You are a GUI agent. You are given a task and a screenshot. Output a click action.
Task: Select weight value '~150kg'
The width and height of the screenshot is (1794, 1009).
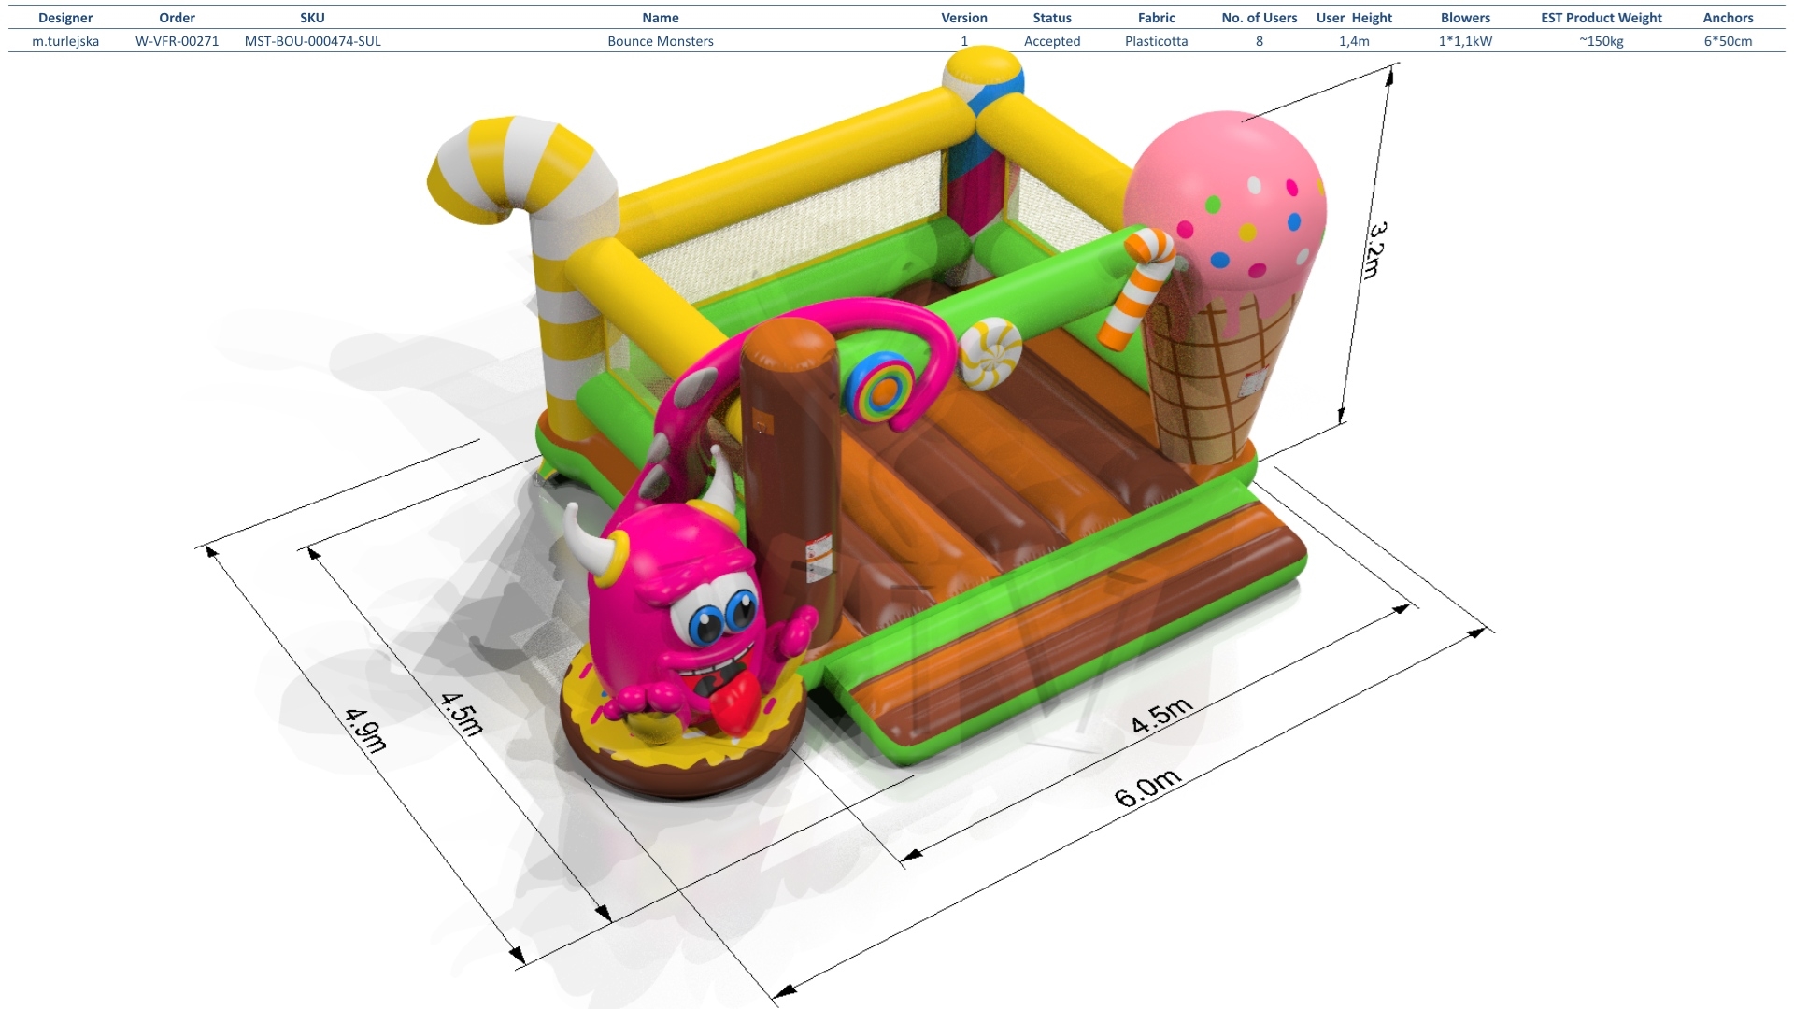click(1601, 41)
